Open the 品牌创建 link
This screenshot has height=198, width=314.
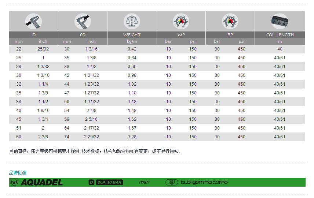pos(18,173)
